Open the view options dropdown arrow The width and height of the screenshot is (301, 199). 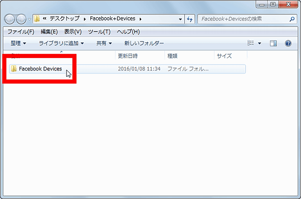point(260,44)
